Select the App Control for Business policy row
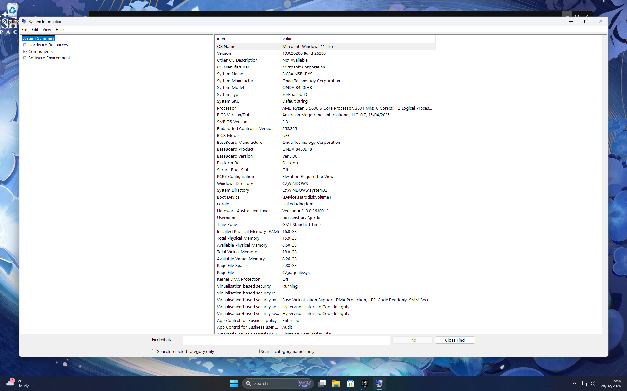 325,321
